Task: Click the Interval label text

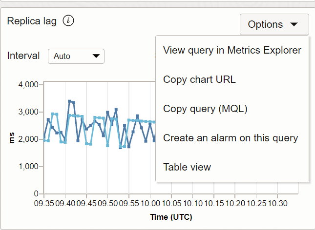Action: click(x=23, y=56)
